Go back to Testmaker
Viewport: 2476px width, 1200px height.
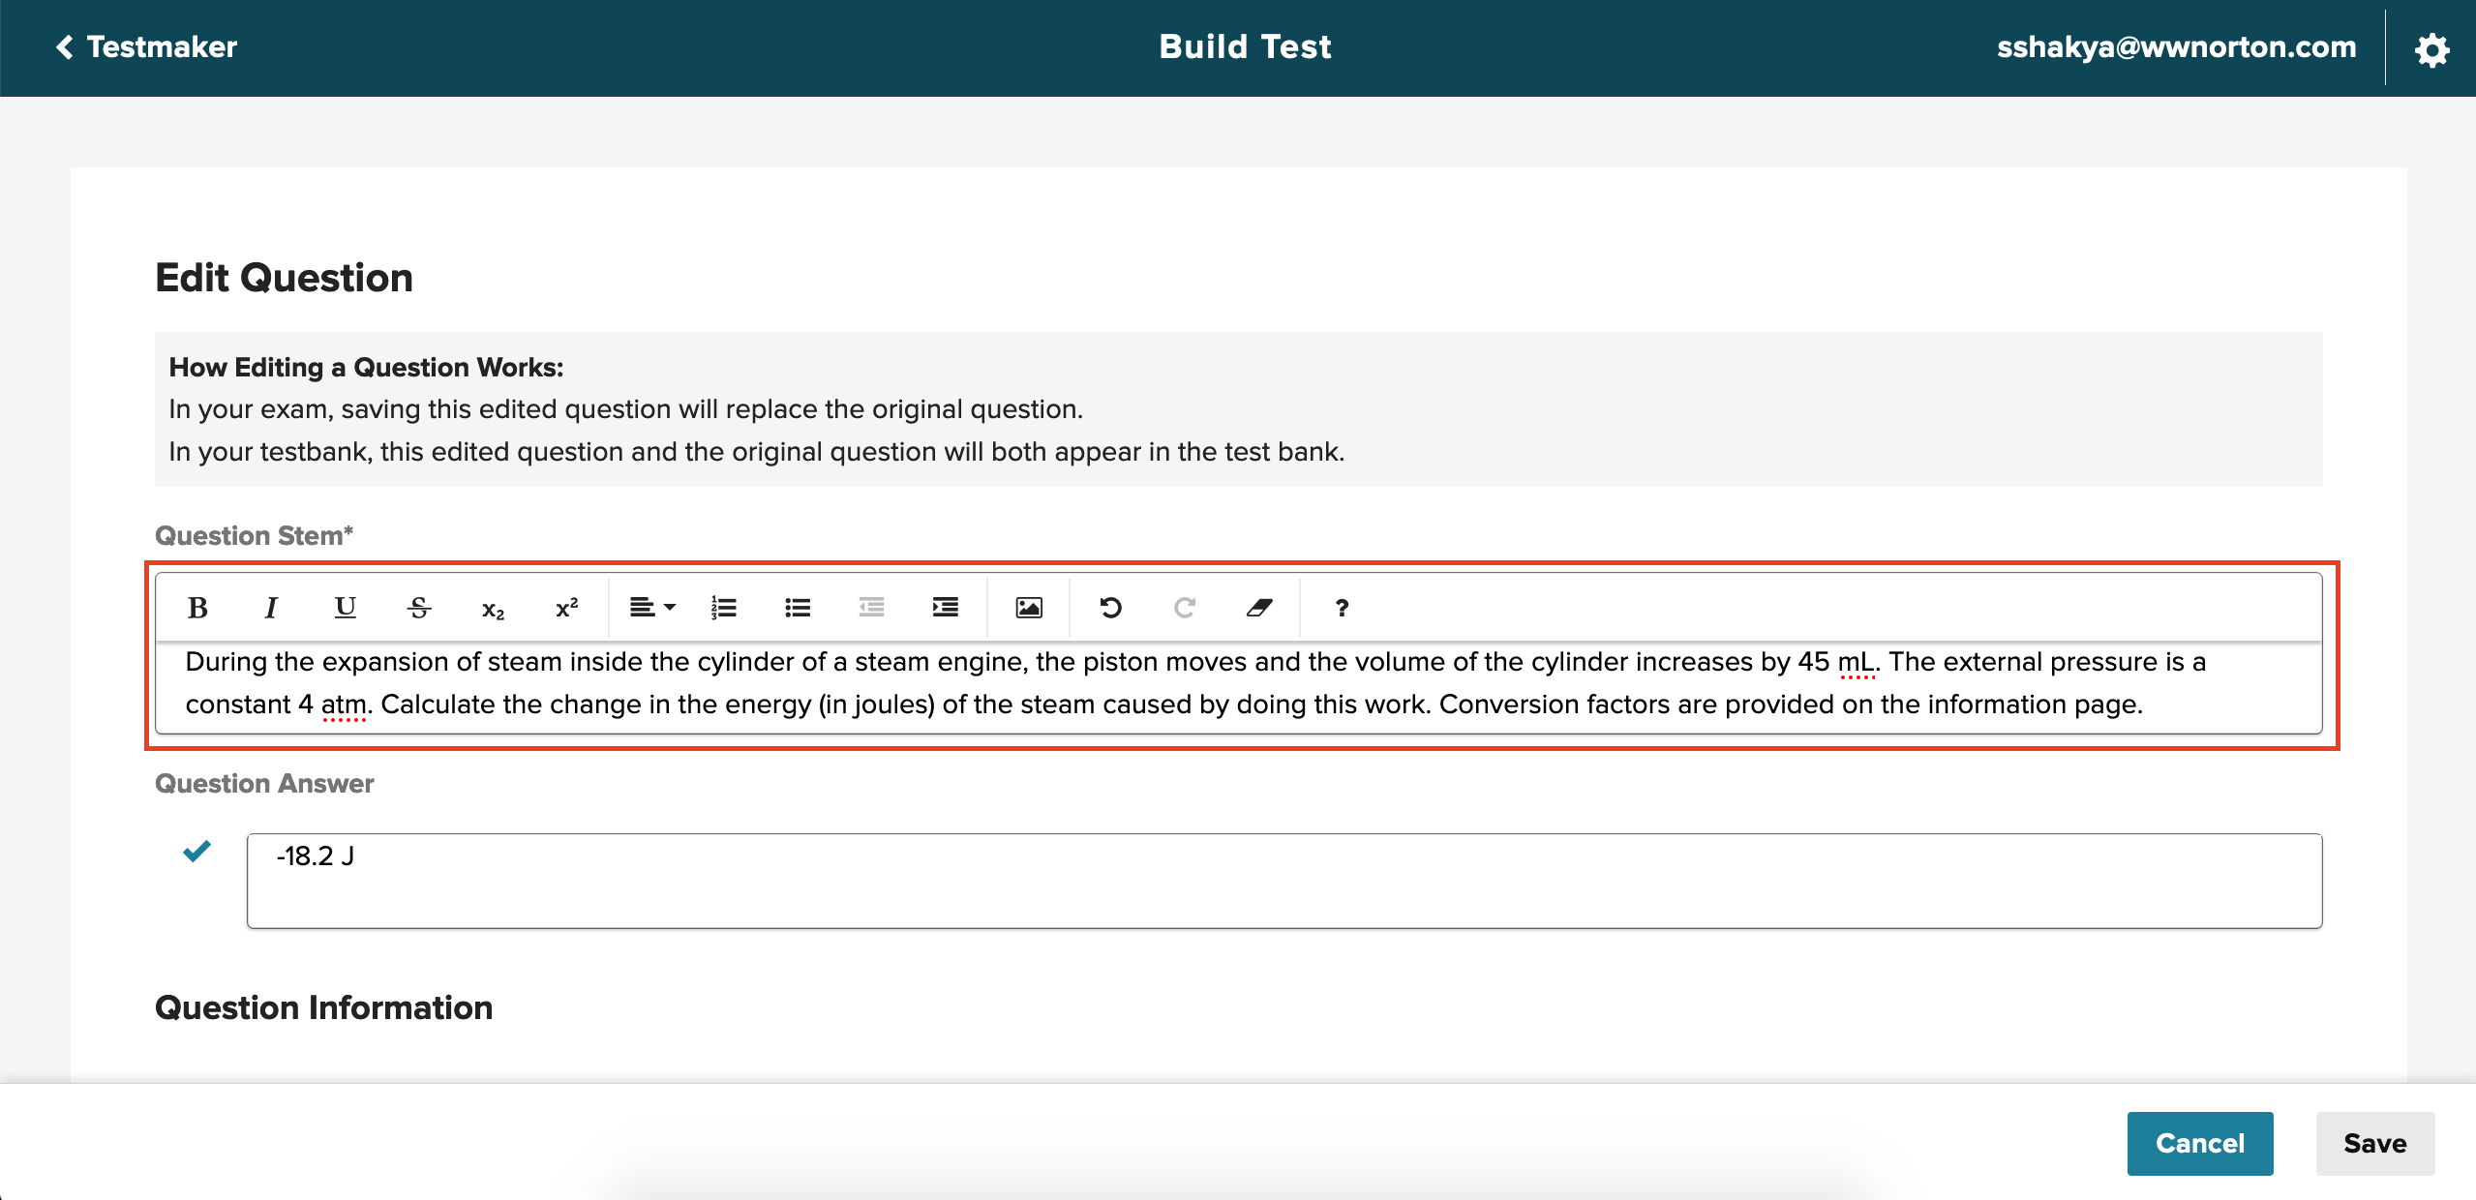145,46
